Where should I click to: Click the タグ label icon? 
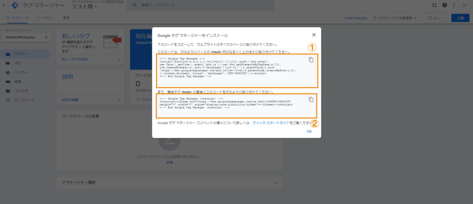pyautogui.click(x=8, y=63)
